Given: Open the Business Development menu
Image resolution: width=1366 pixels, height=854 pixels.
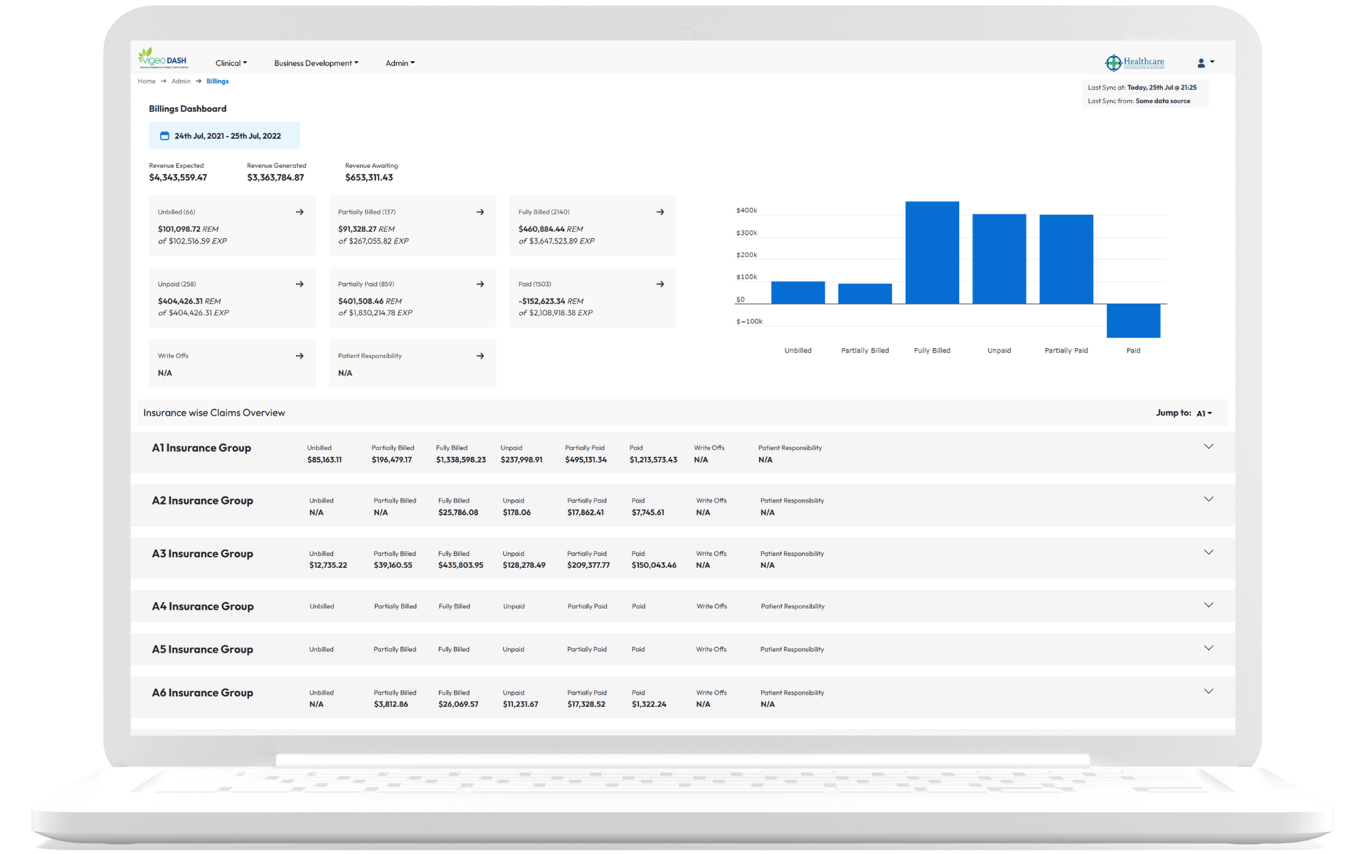Looking at the screenshot, I should (x=316, y=63).
